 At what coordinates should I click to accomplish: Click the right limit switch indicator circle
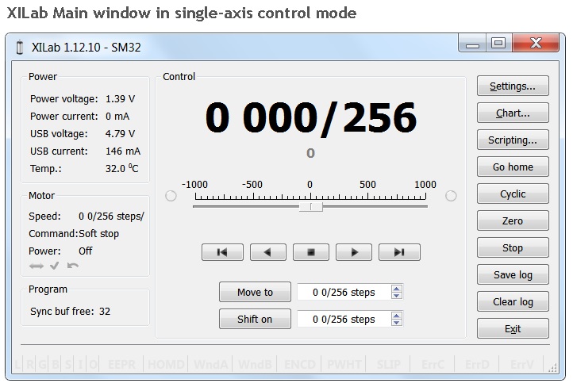pyautogui.click(x=451, y=196)
